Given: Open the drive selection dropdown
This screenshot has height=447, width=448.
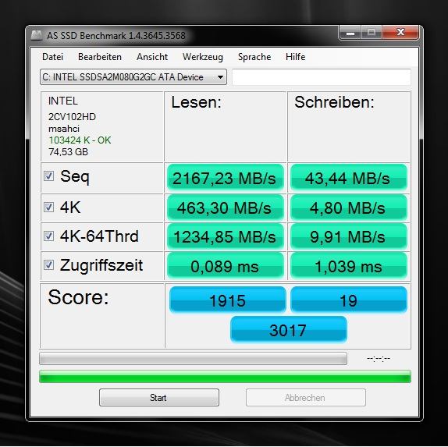Looking at the screenshot, I should [133, 76].
